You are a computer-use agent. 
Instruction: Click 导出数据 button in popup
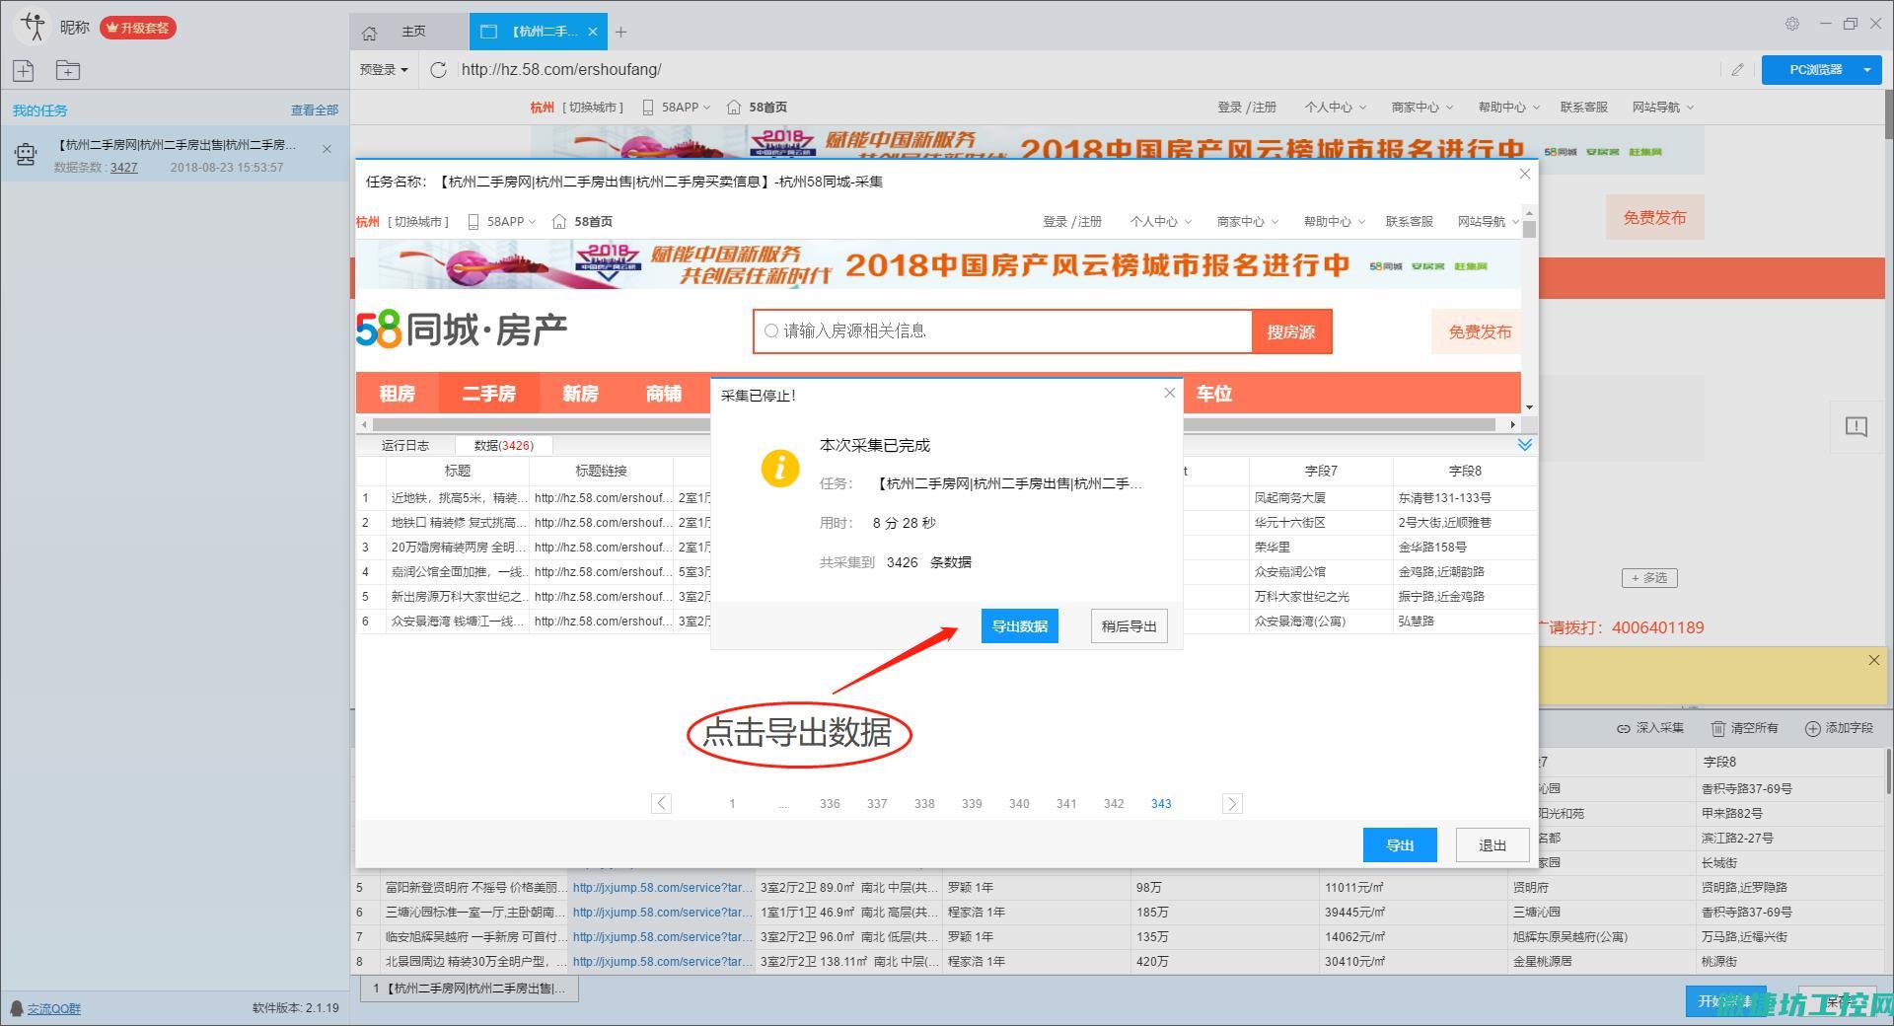[x=1019, y=626]
